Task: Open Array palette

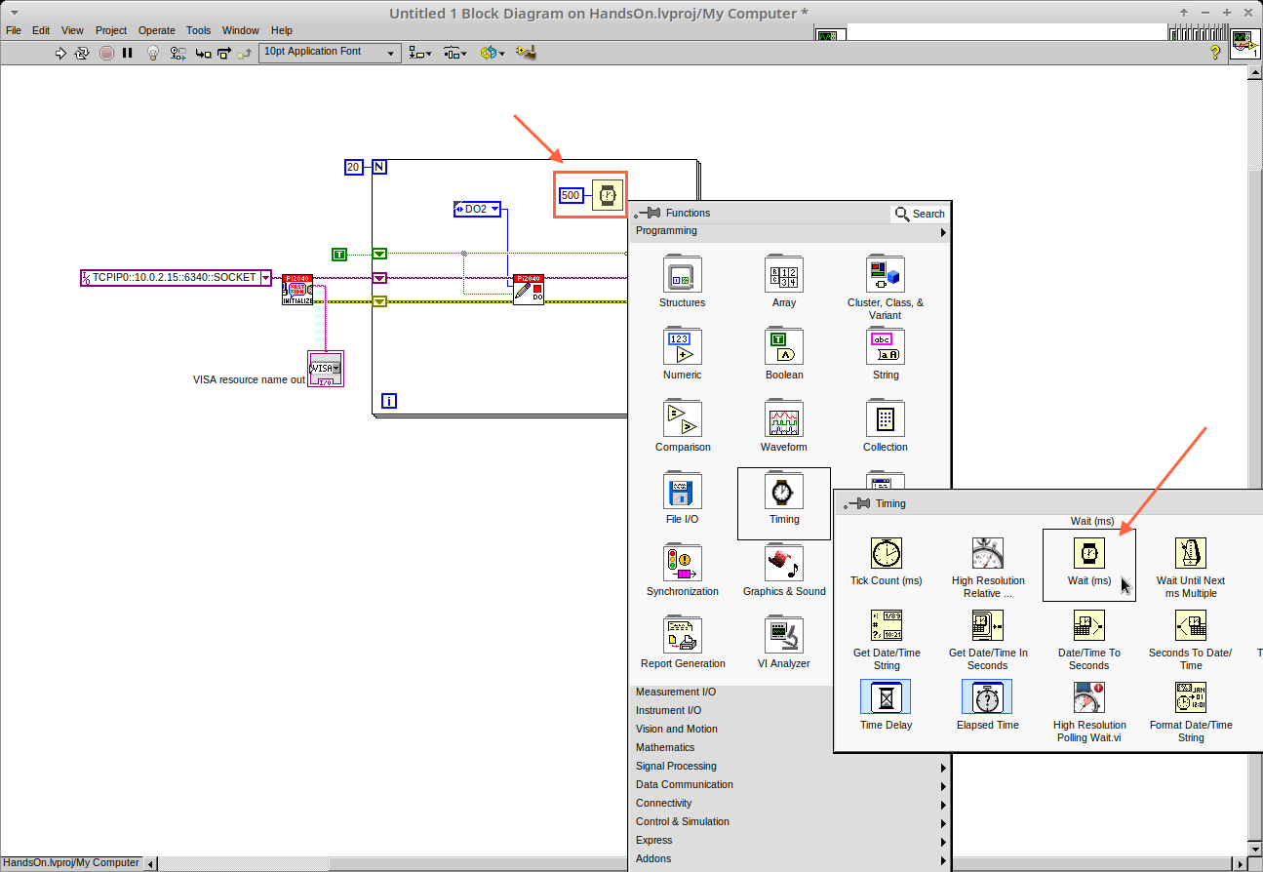Action: tap(784, 282)
